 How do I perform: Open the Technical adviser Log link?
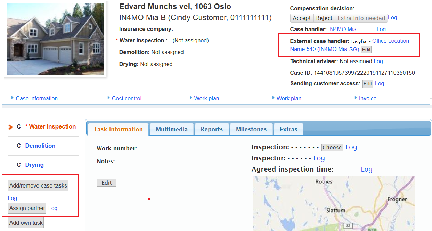(378, 61)
